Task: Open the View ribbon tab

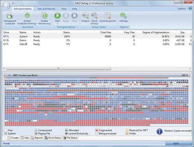Action: pyautogui.click(x=64, y=9)
